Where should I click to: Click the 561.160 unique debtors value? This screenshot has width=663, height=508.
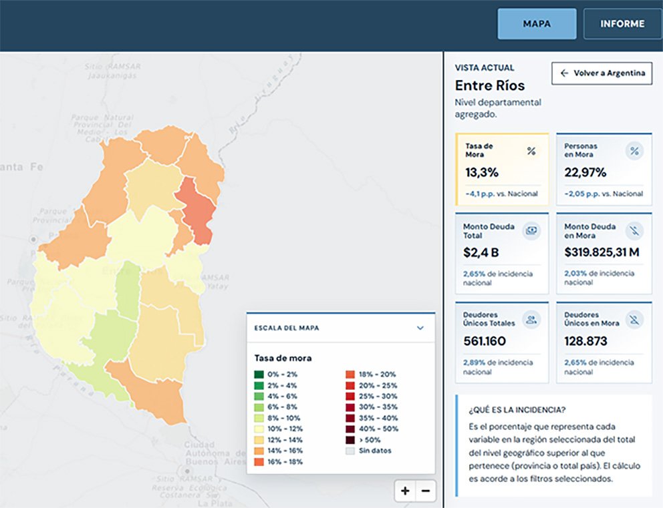485,340
